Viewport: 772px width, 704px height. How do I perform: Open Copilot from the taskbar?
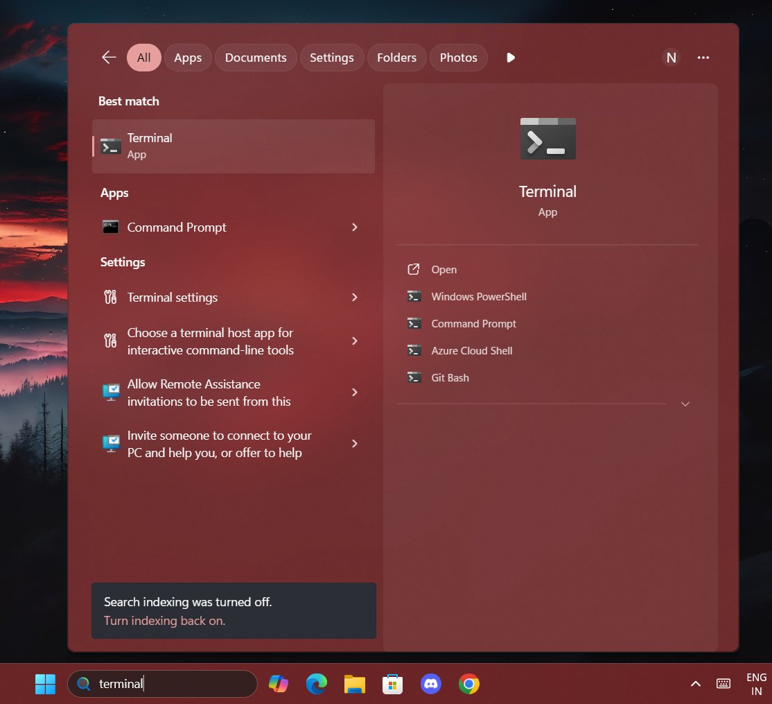pos(278,684)
